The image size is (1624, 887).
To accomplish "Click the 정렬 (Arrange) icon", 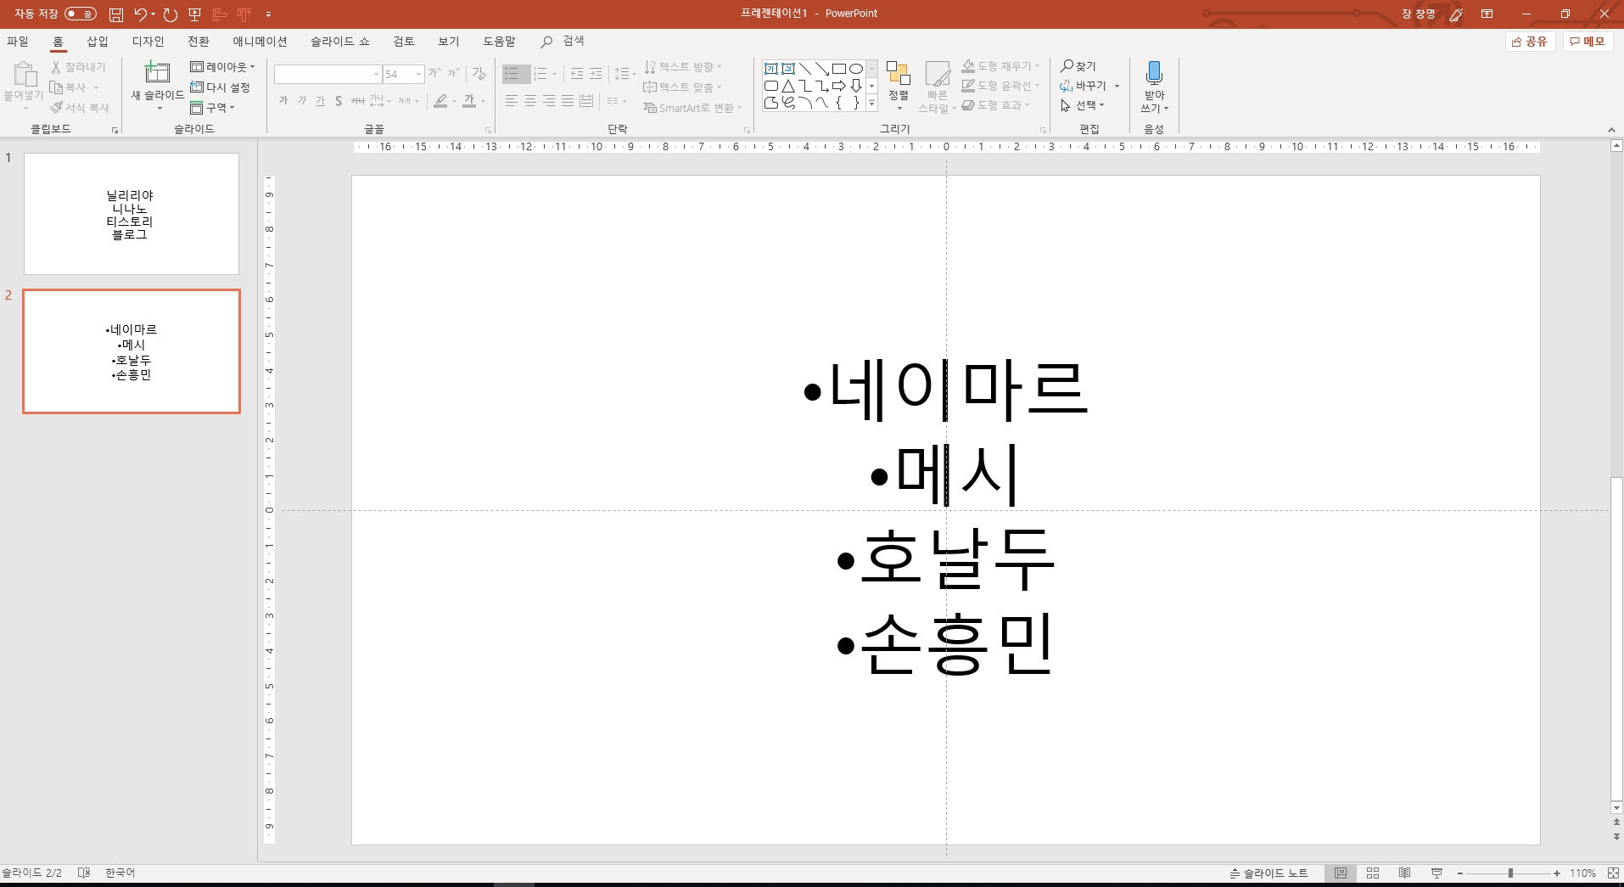I will point(899,74).
